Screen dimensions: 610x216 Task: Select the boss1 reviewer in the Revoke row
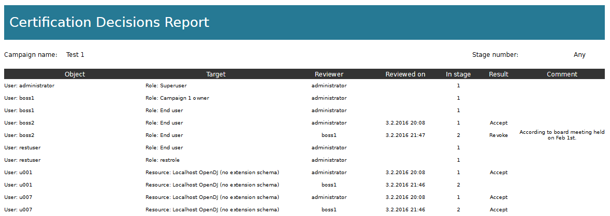[329, 135]
